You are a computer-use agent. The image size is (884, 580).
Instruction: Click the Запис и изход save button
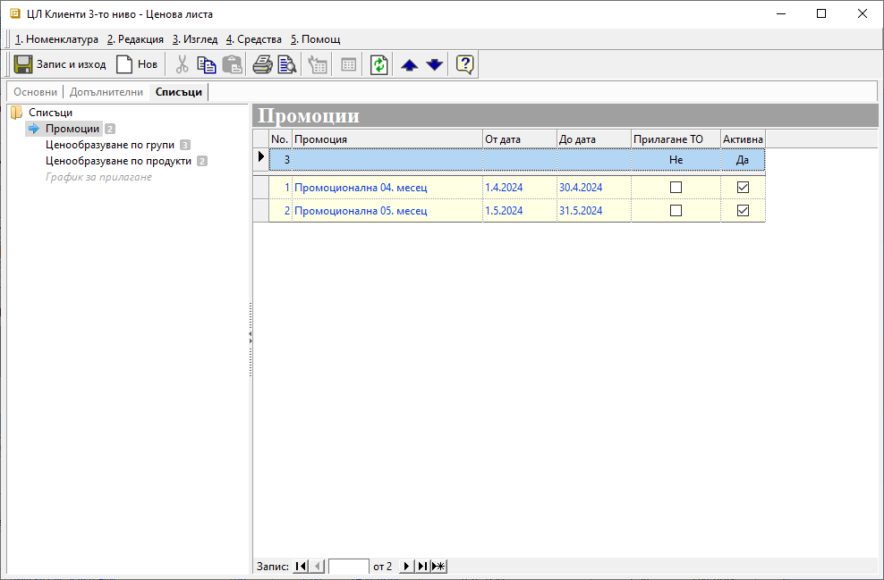60,64
